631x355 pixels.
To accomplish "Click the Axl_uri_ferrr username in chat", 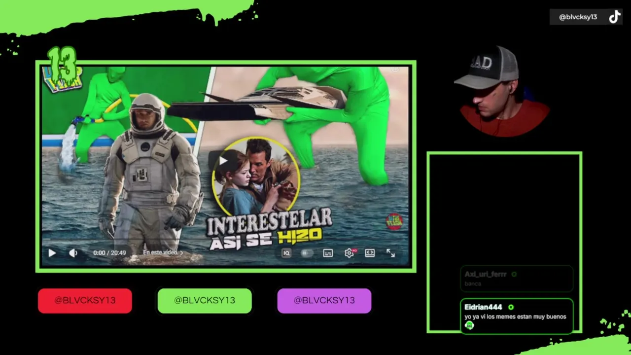I will tap(486, 274).
